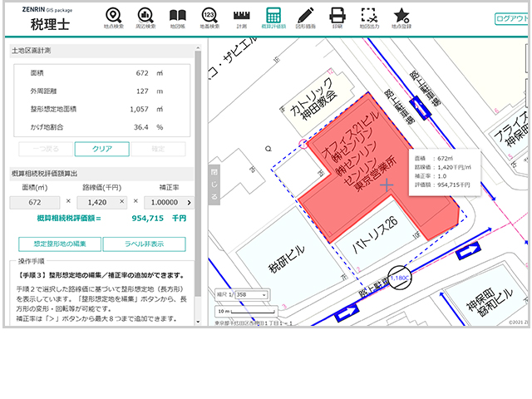Image resolution: width=532 pixels, height=399 pixels.
Task: Click the 面積 value 672 in measurement box
Action: [142, 73]
